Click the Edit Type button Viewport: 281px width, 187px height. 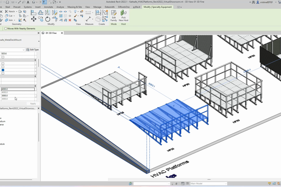click(x=32, y=50)
